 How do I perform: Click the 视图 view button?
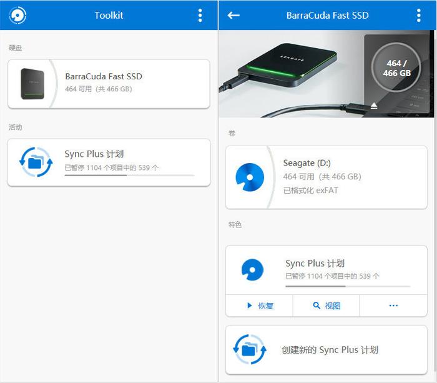coord(326,306)
